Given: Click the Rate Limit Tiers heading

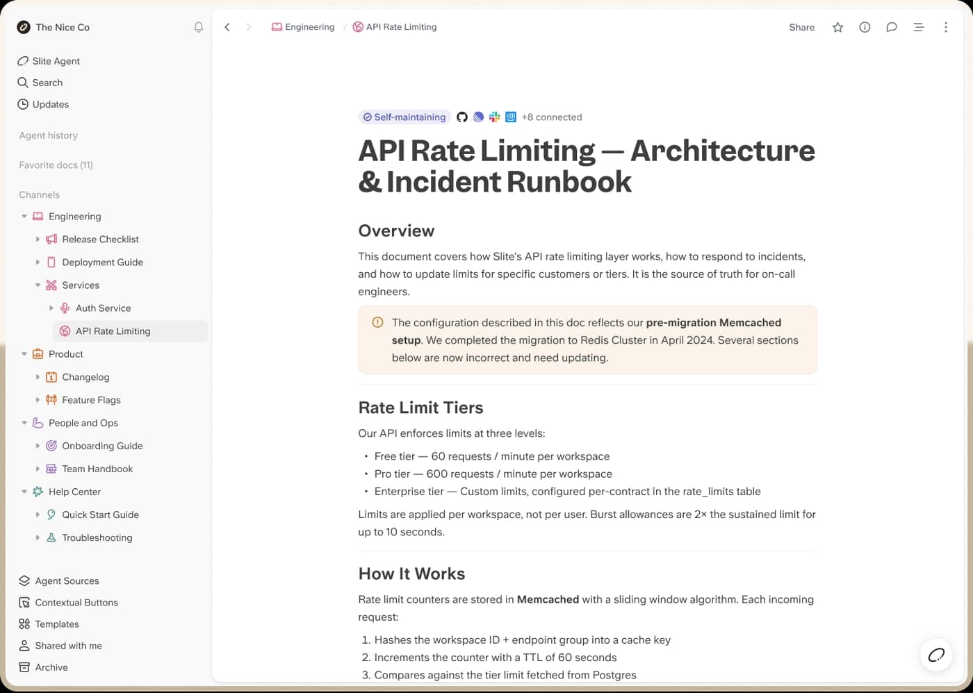Looking at the screenshot, I should click(420, 408).
